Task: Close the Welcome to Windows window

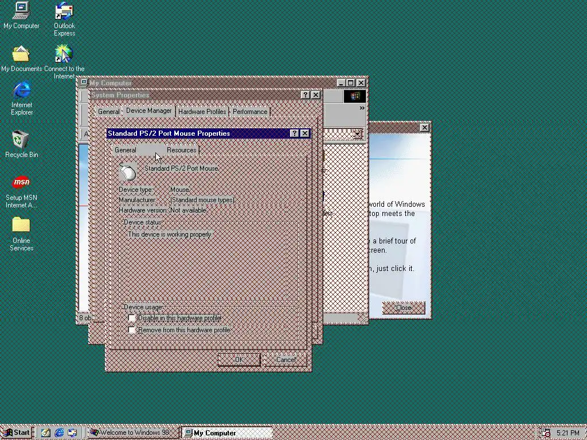Action: pos(425,128)
